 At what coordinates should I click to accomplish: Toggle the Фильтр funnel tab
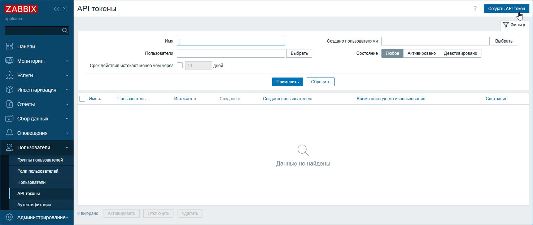click(x=514, y=25)
